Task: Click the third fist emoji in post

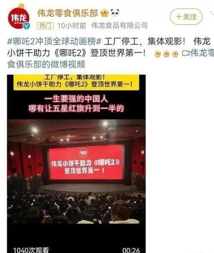Action: pos(175,54)
